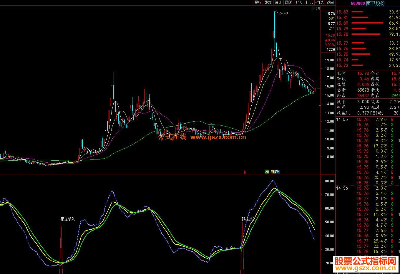
Task: Click the 总量 total volume value 65878
Action: coord(363,90)
